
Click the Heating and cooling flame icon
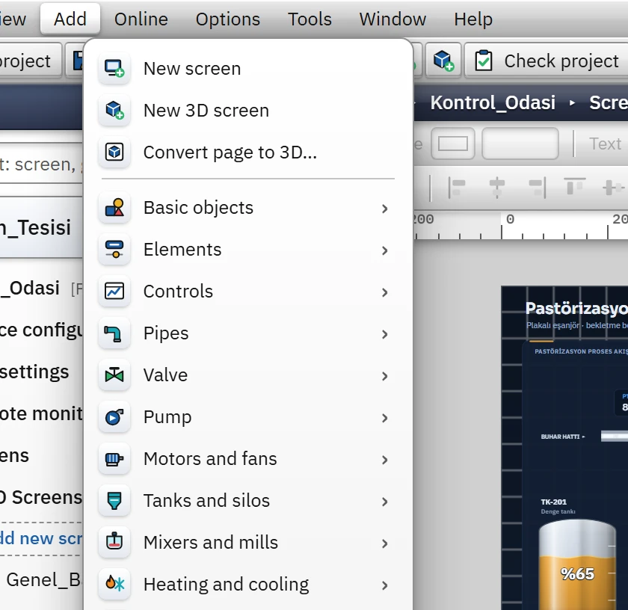(x=114, y=585)
